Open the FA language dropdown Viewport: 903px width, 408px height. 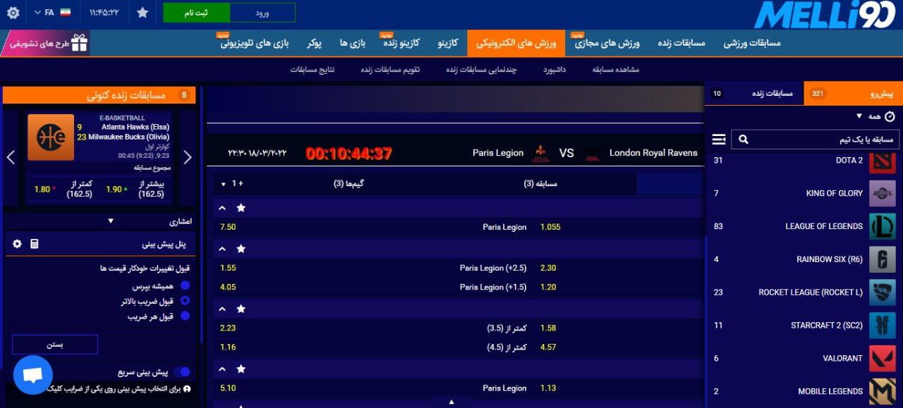[51, 13]
